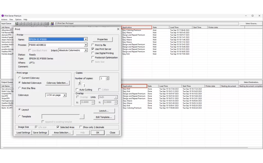
Task: Open the Actions menu
Action: 4,20
